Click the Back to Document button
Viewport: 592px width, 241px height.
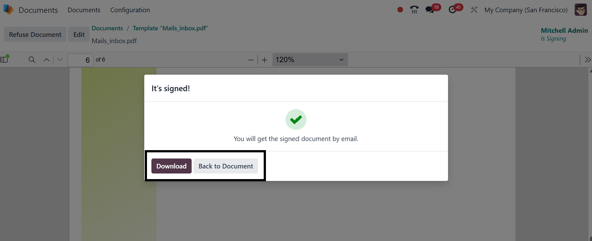click(x=225, y=166)
